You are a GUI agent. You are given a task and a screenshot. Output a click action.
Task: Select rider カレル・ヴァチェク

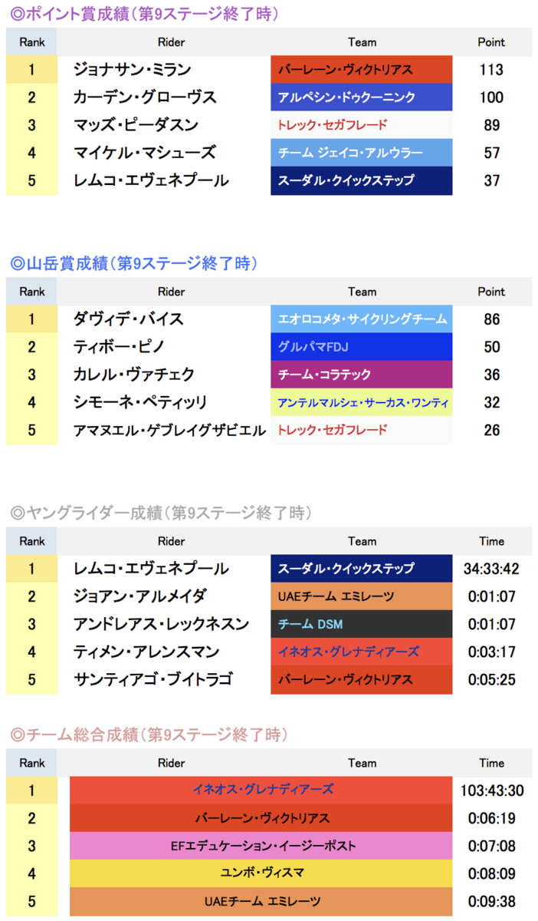tap(134, 375)
